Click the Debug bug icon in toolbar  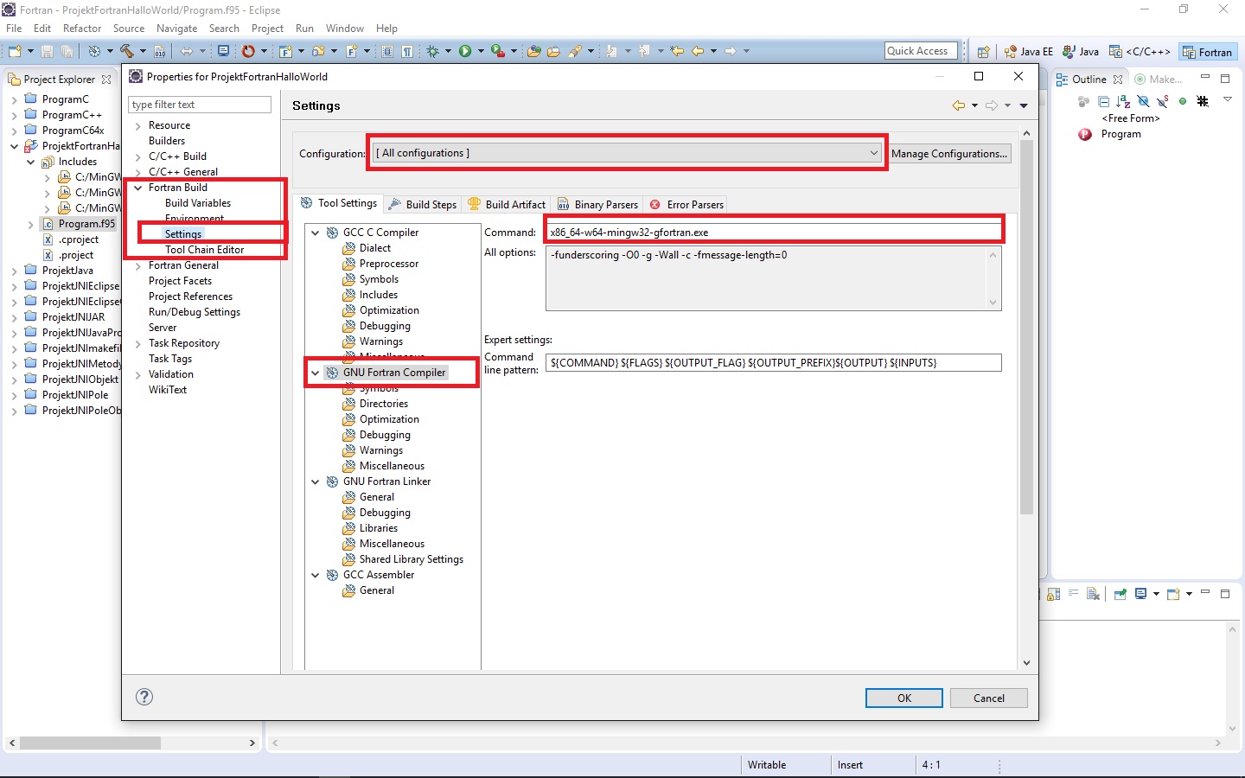coord(433,52)
